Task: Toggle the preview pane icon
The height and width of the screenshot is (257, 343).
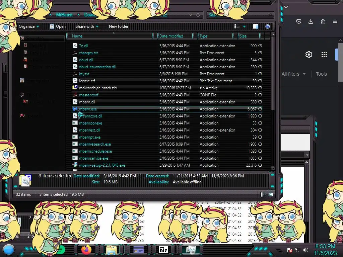Action: (256, 26)
